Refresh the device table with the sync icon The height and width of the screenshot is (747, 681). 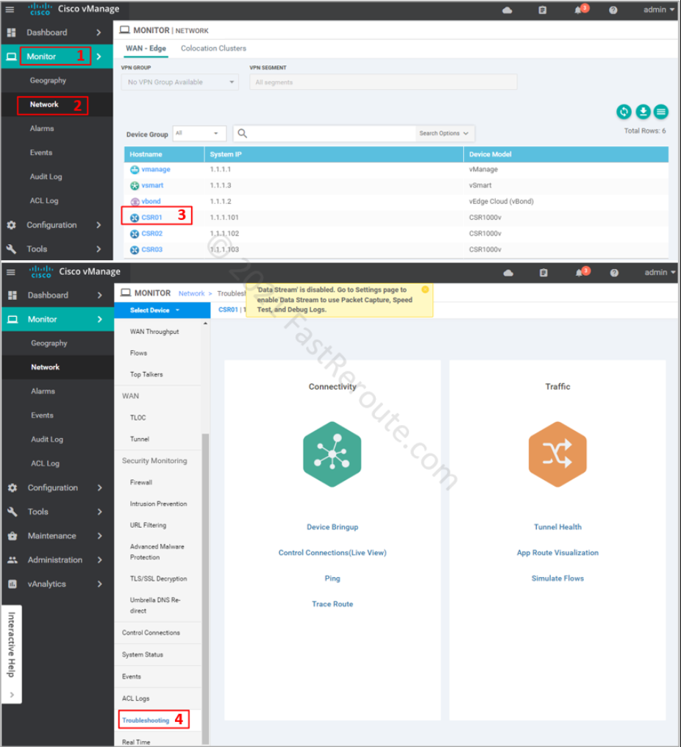[x=624, y=112]
